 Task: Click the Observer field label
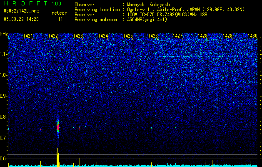[85, 5]
